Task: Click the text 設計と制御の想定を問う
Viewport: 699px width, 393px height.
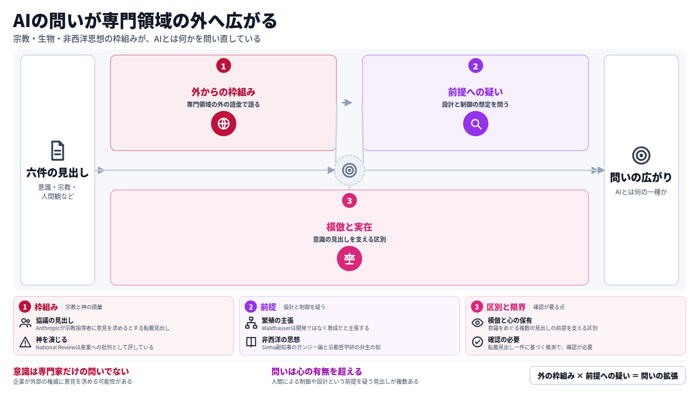Action: tap(476, 105)
